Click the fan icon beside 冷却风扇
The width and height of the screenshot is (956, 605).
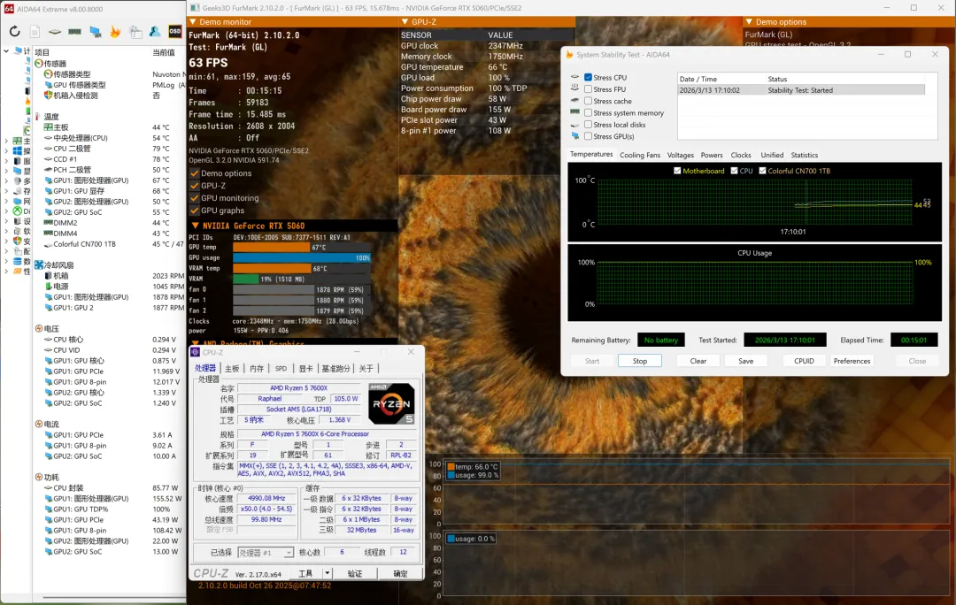(x=39, y=265)
